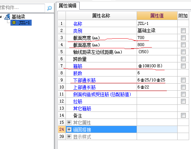Click the 侧面构造或受扭筋(总配筋值) property name
The height and width of the screenshot is (149, 191).
click(x=102, y=94)
